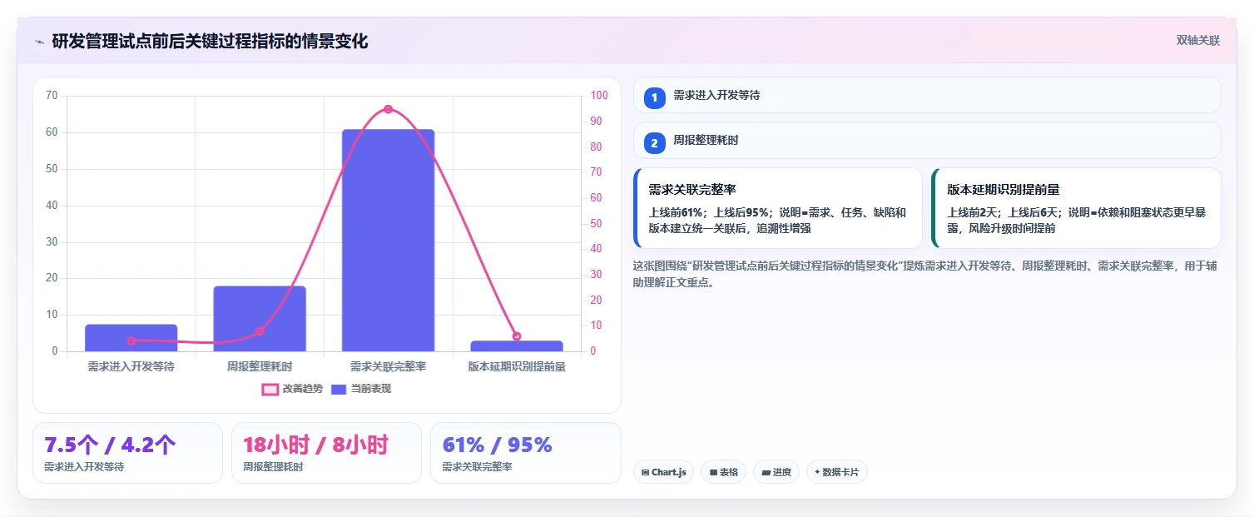Screen dimensions: 1254x517
Task: Click the 61% / 95% stat card
Action: coord(526,453)
